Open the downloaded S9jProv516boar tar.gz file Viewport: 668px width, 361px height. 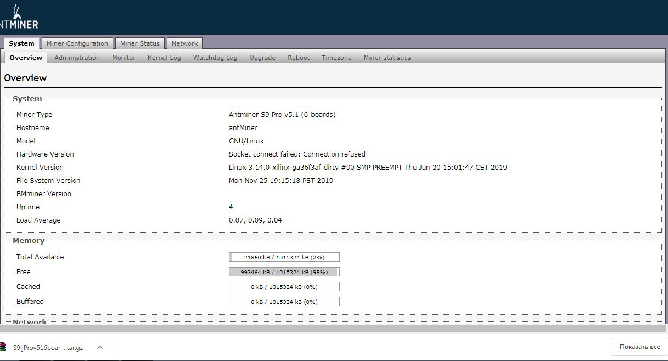48,348
